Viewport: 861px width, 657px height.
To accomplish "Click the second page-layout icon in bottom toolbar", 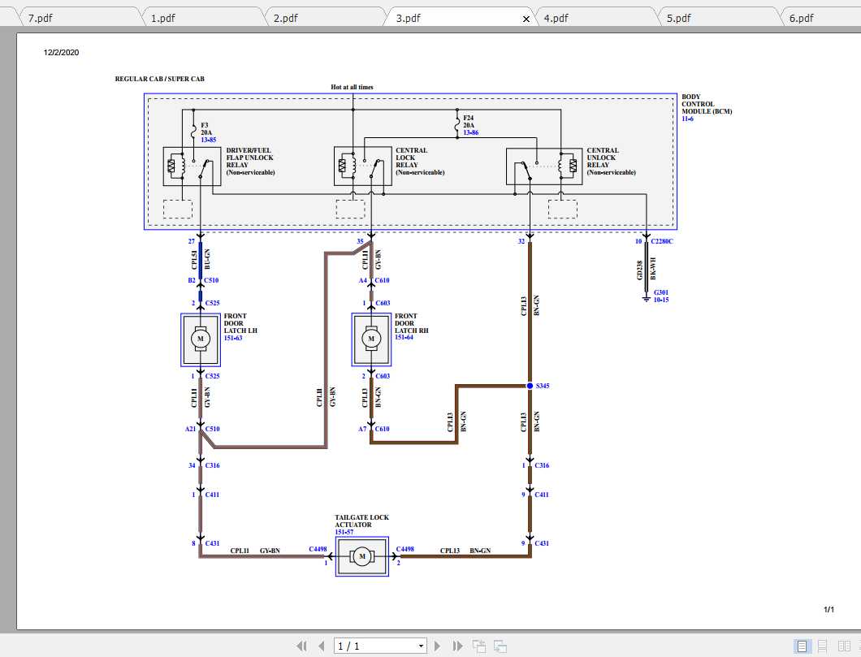I will coord(501,646).
